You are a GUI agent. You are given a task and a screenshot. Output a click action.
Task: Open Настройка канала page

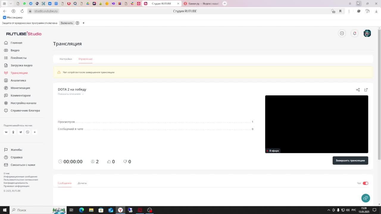[x=20, y=103]
